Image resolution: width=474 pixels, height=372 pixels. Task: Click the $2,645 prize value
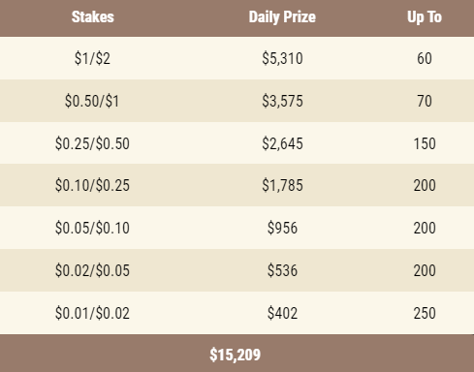click(282, 143)
